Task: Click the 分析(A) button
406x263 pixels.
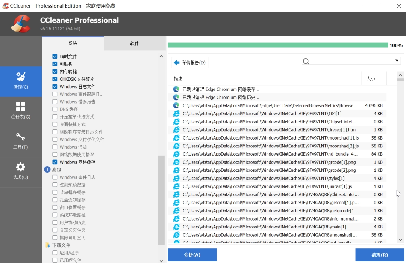Action: pyautogui.click(x=192, y=255)
